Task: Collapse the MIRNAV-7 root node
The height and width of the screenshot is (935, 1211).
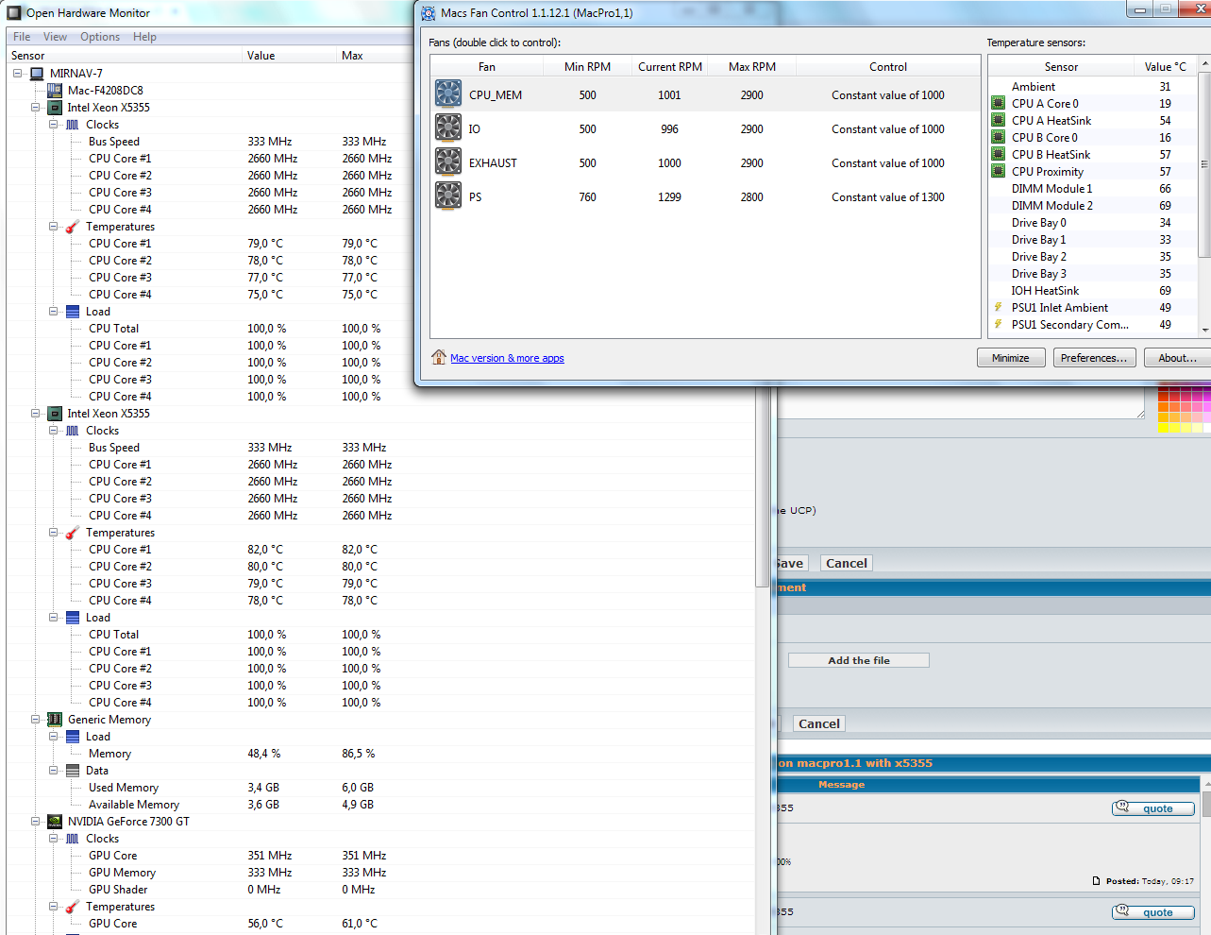Action: tap(18, 74)
